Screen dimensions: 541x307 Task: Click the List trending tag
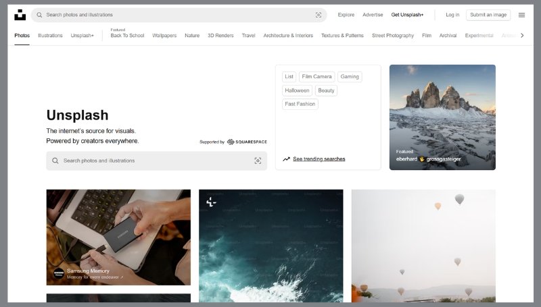pyautogui.click(x=289, y=77)
